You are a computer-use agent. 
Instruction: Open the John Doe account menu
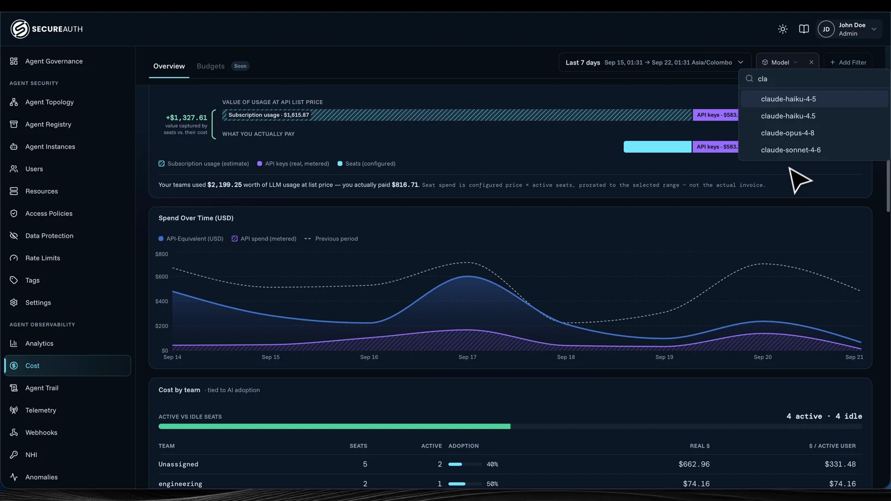click(849, 29)
